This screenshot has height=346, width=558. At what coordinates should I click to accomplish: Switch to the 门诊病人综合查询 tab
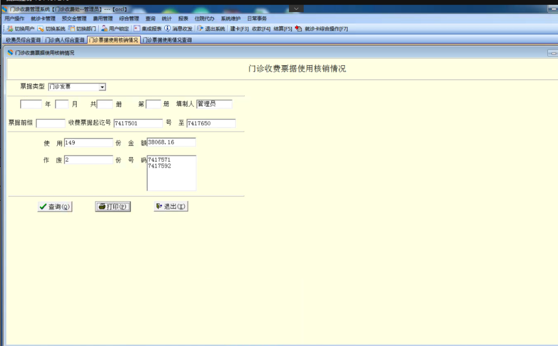(x=65, y=40)
